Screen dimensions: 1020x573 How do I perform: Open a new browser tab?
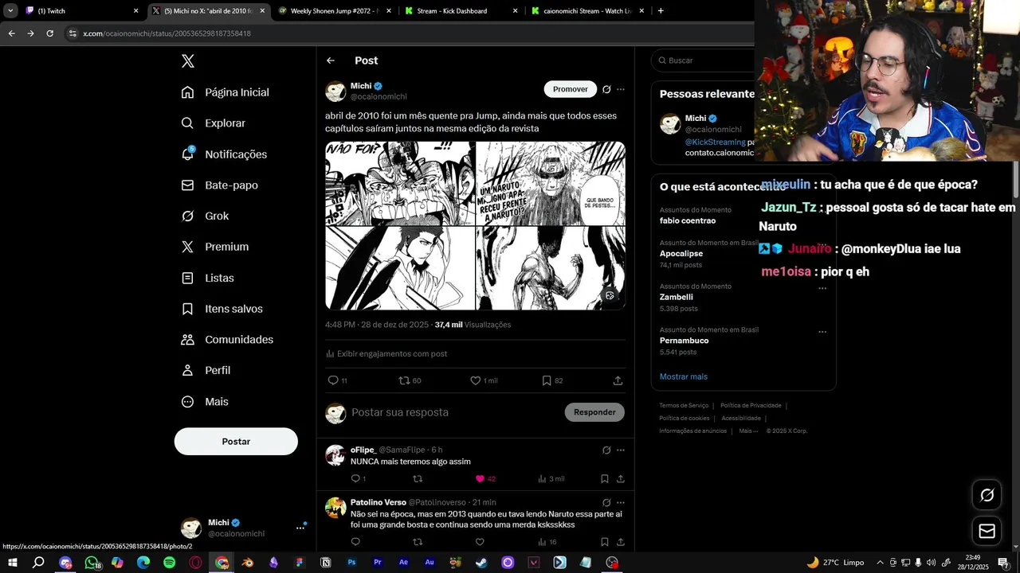[661, 11]
